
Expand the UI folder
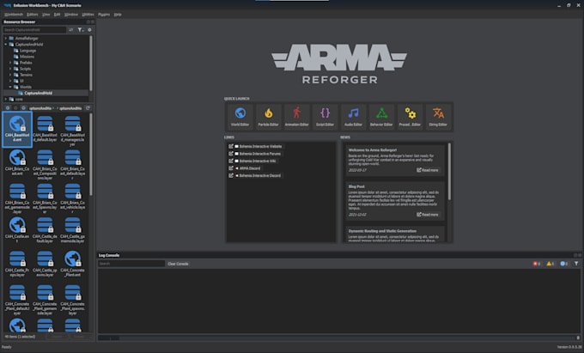click(10, 81)
